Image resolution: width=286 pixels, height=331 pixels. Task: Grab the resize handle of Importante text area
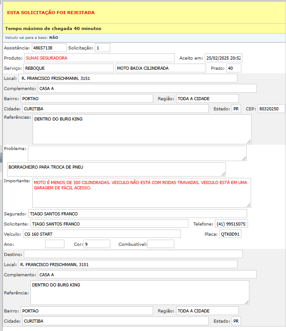pos(248,205)
